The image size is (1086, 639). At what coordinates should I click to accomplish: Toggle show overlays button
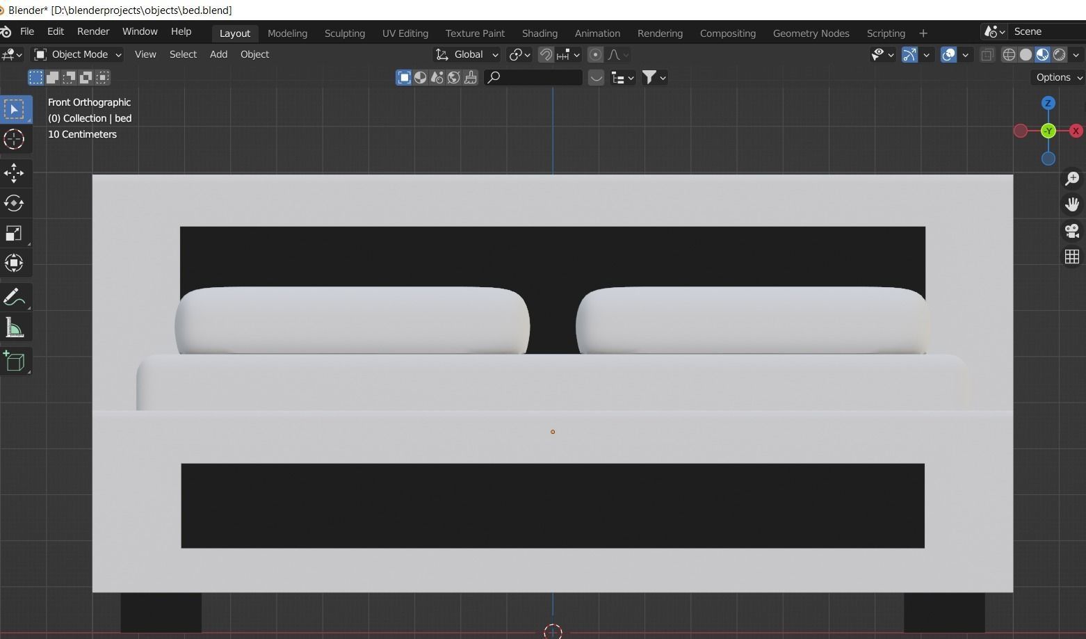click(948, 54)
